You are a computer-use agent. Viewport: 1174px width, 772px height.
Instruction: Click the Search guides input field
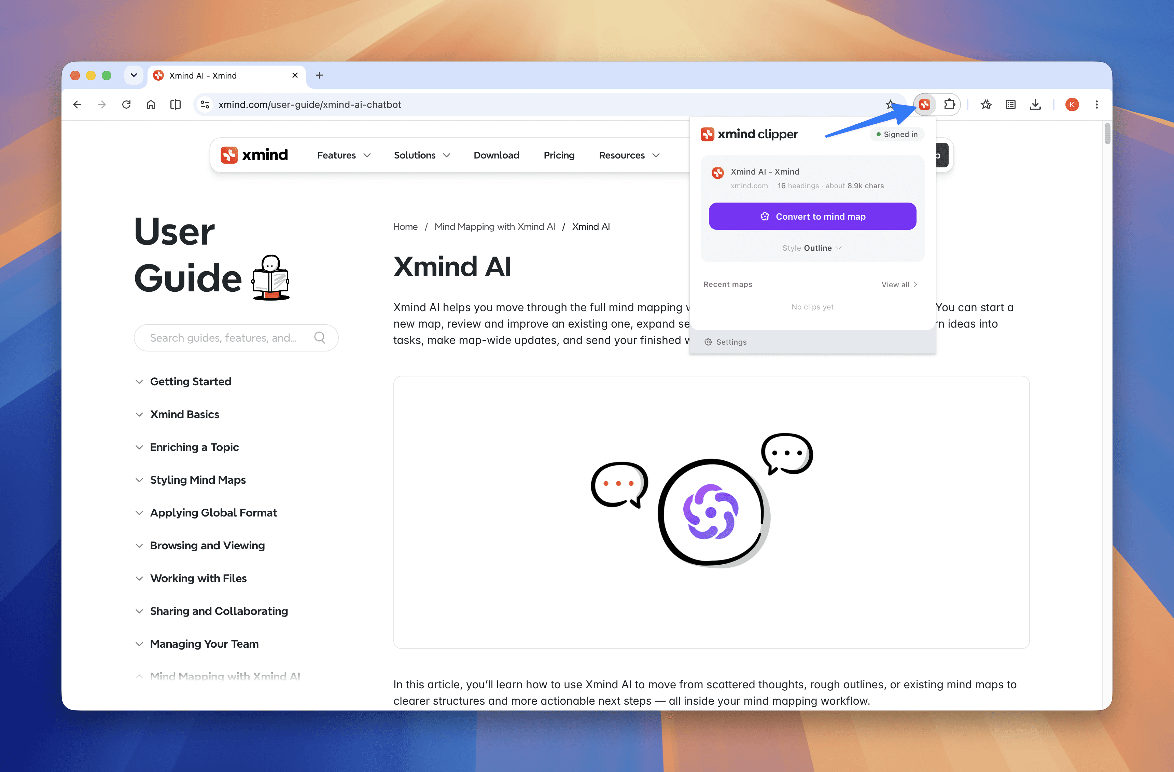[x=236, y=337]
